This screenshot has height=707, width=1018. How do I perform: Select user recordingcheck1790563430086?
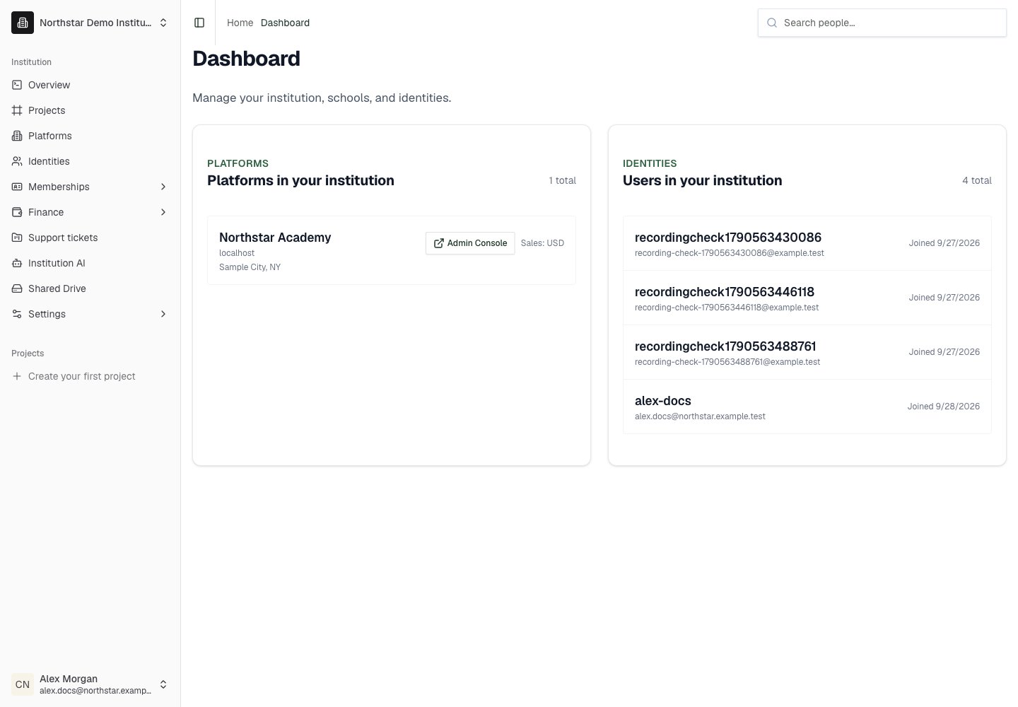point(807,243)
